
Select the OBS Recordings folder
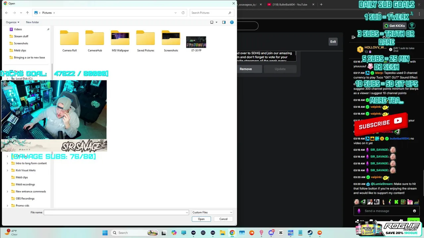(x=25, y=198)
